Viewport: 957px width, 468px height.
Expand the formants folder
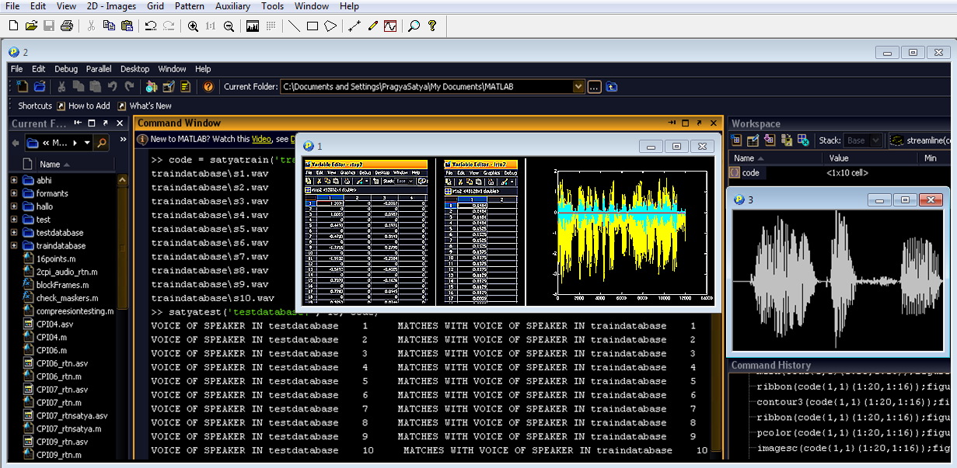pos(14,193)
